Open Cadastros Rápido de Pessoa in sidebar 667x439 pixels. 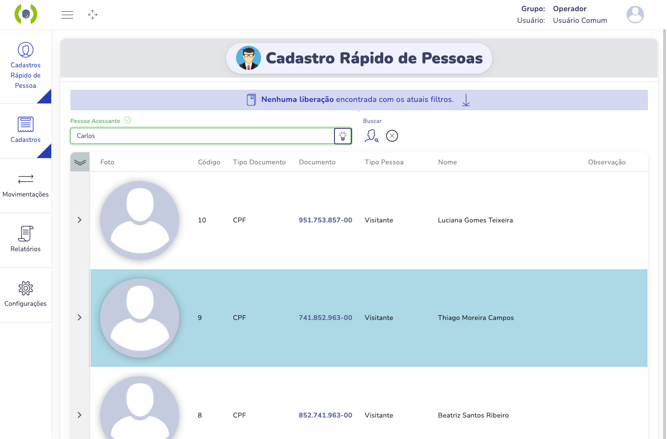[25, 66]
